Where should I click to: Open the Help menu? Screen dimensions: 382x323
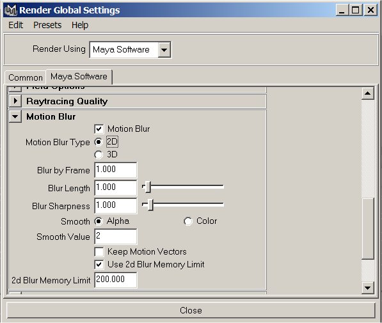(x=80, y=25)
